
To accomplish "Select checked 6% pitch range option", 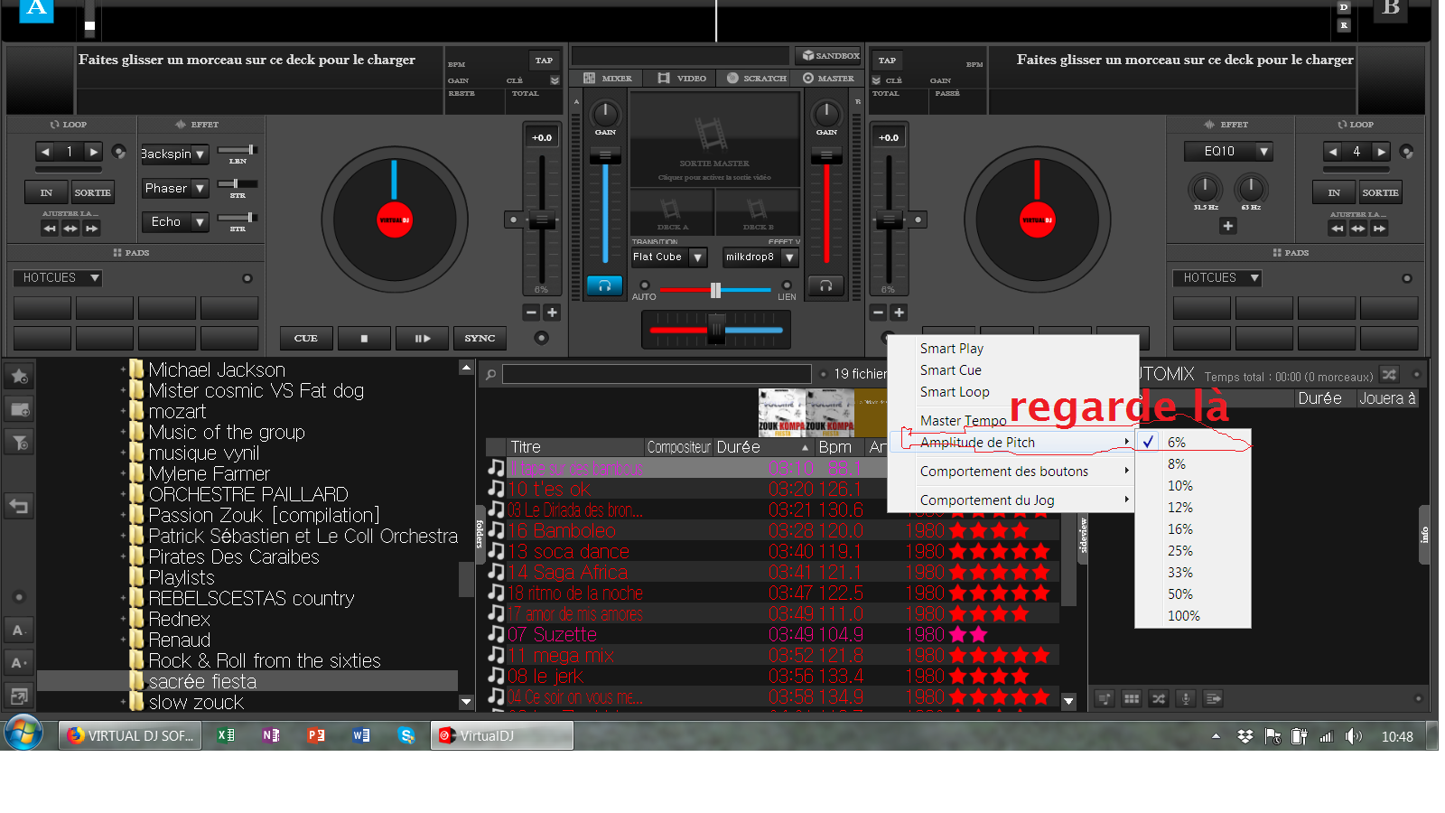I will pos(1193,443).
